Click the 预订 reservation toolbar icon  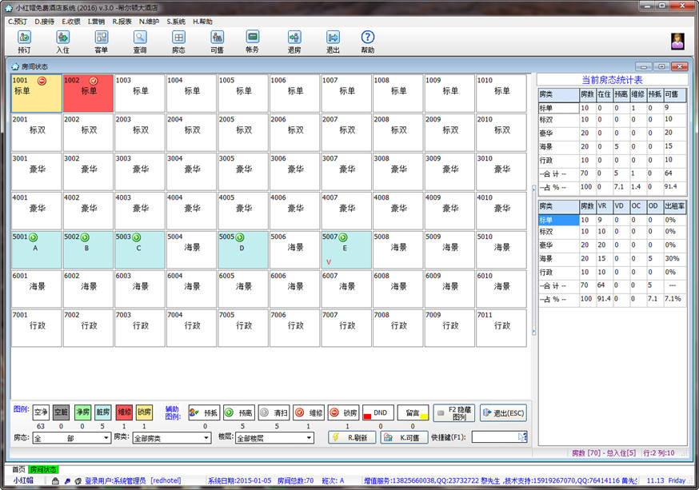(x=24, y=41)
